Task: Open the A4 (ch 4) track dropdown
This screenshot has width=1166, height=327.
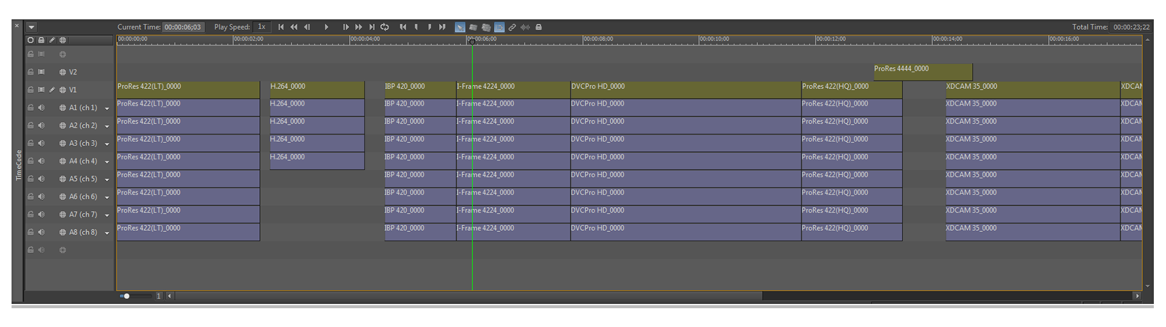Action: (107, 162)
